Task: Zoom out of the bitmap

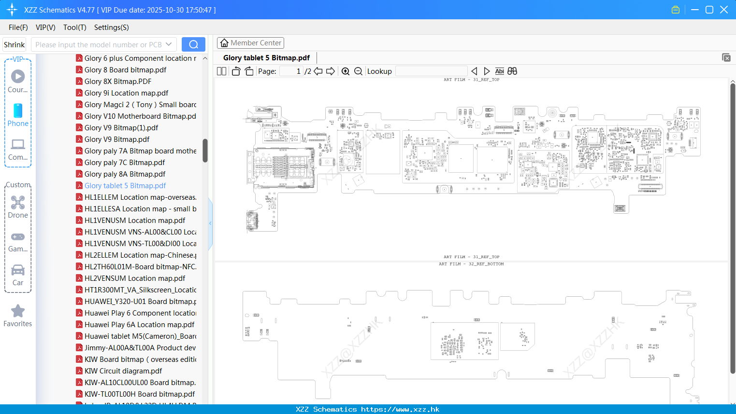Action: [358, 71]
